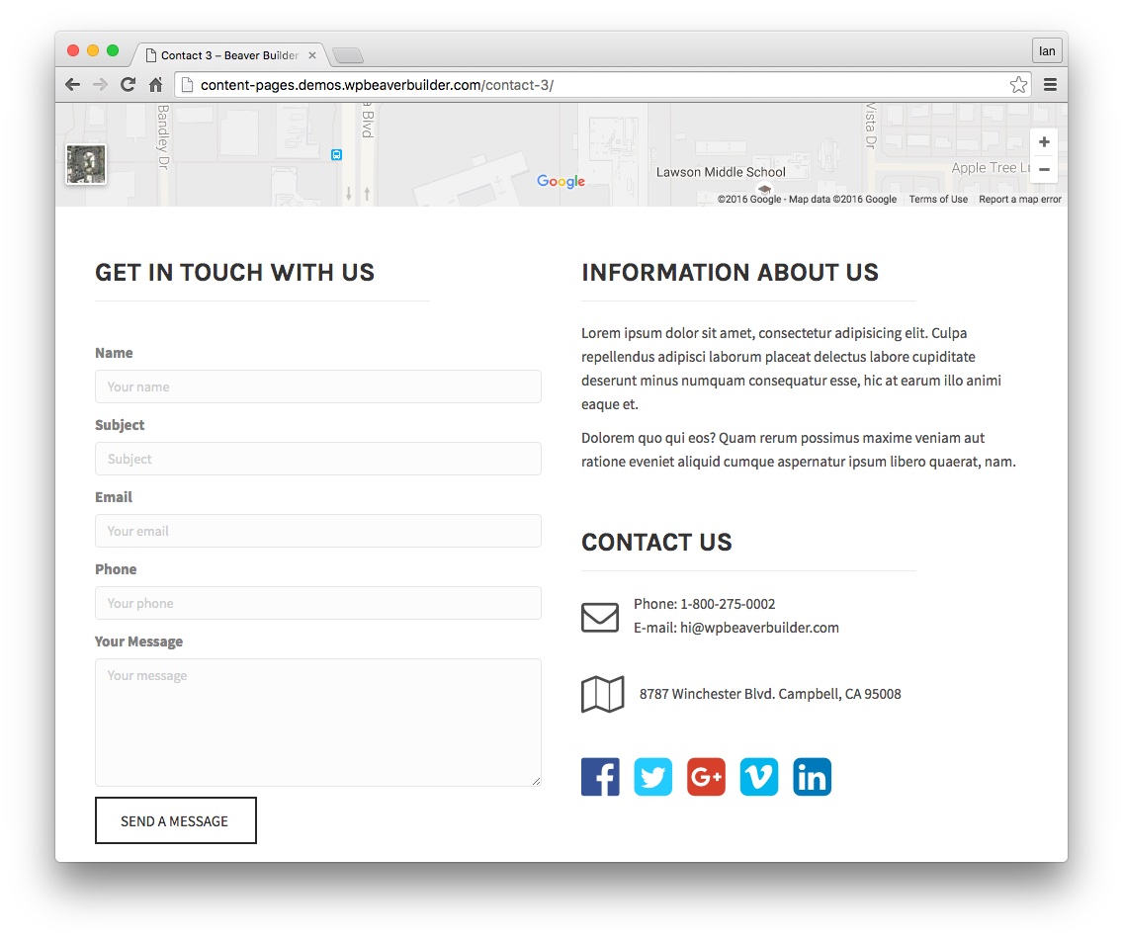Open the Facebook social icon

click(600, 777)
